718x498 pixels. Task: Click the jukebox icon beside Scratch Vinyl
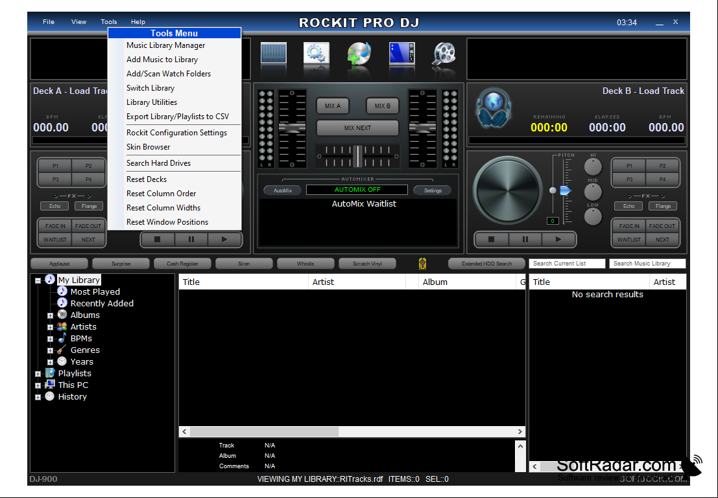pos(422,264)
